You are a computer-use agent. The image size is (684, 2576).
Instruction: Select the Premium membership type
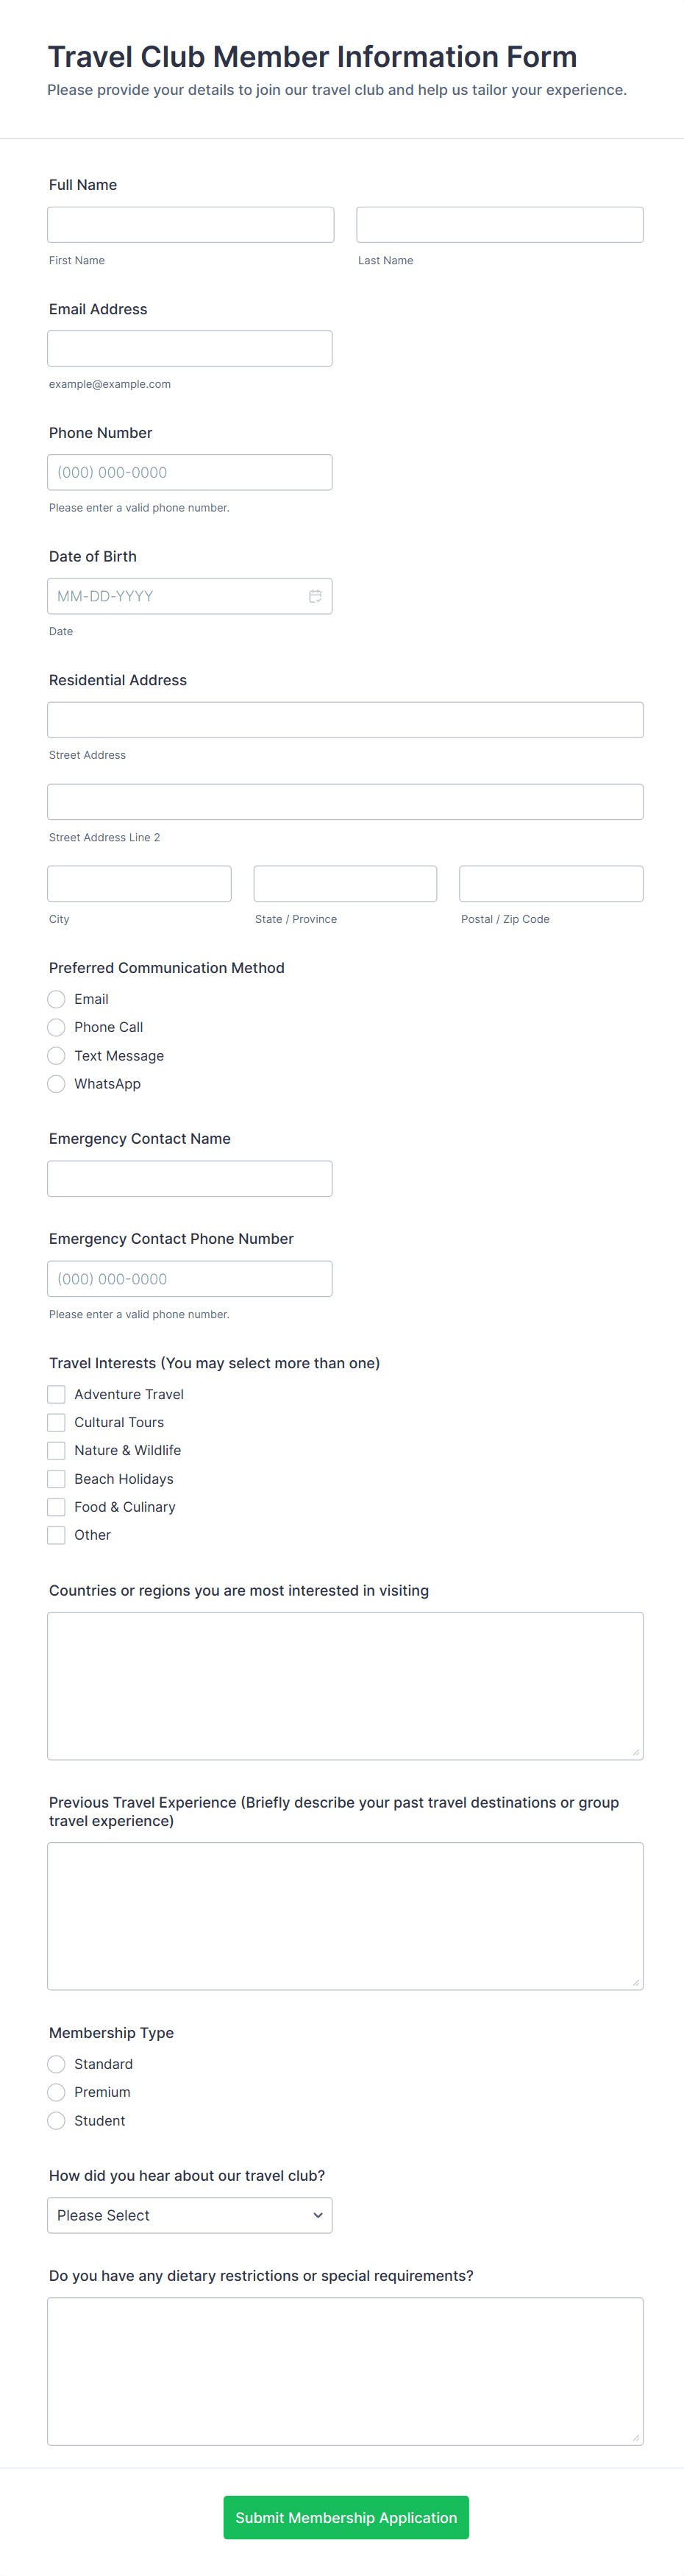56,2092
